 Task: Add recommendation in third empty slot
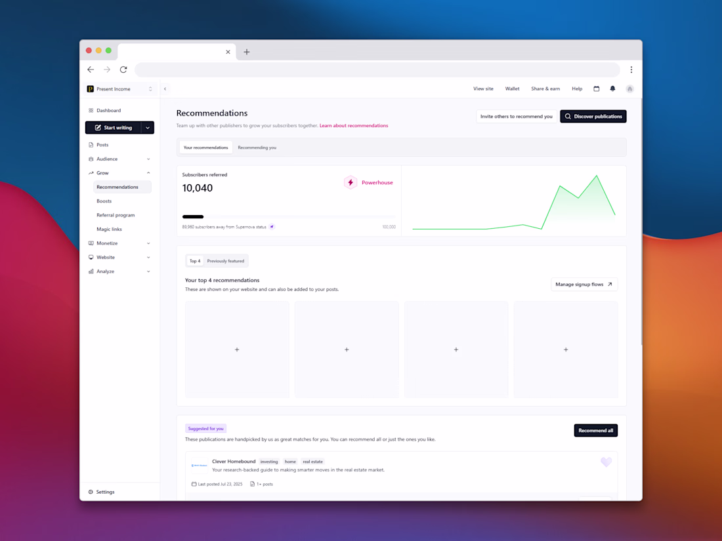456,350
